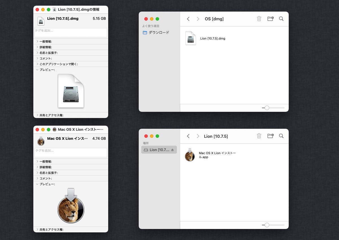Close the Mac OS X Lion installer info window
Screen dimensions: 339x240
(37, 130)
